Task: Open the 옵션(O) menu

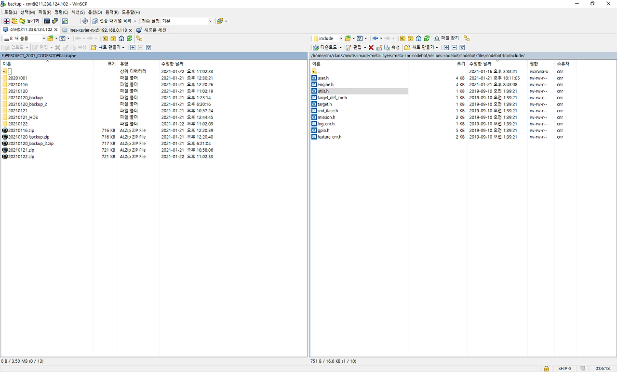Action: (95, 12)
